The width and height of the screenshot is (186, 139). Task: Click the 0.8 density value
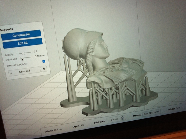click(x=36, y=51)
